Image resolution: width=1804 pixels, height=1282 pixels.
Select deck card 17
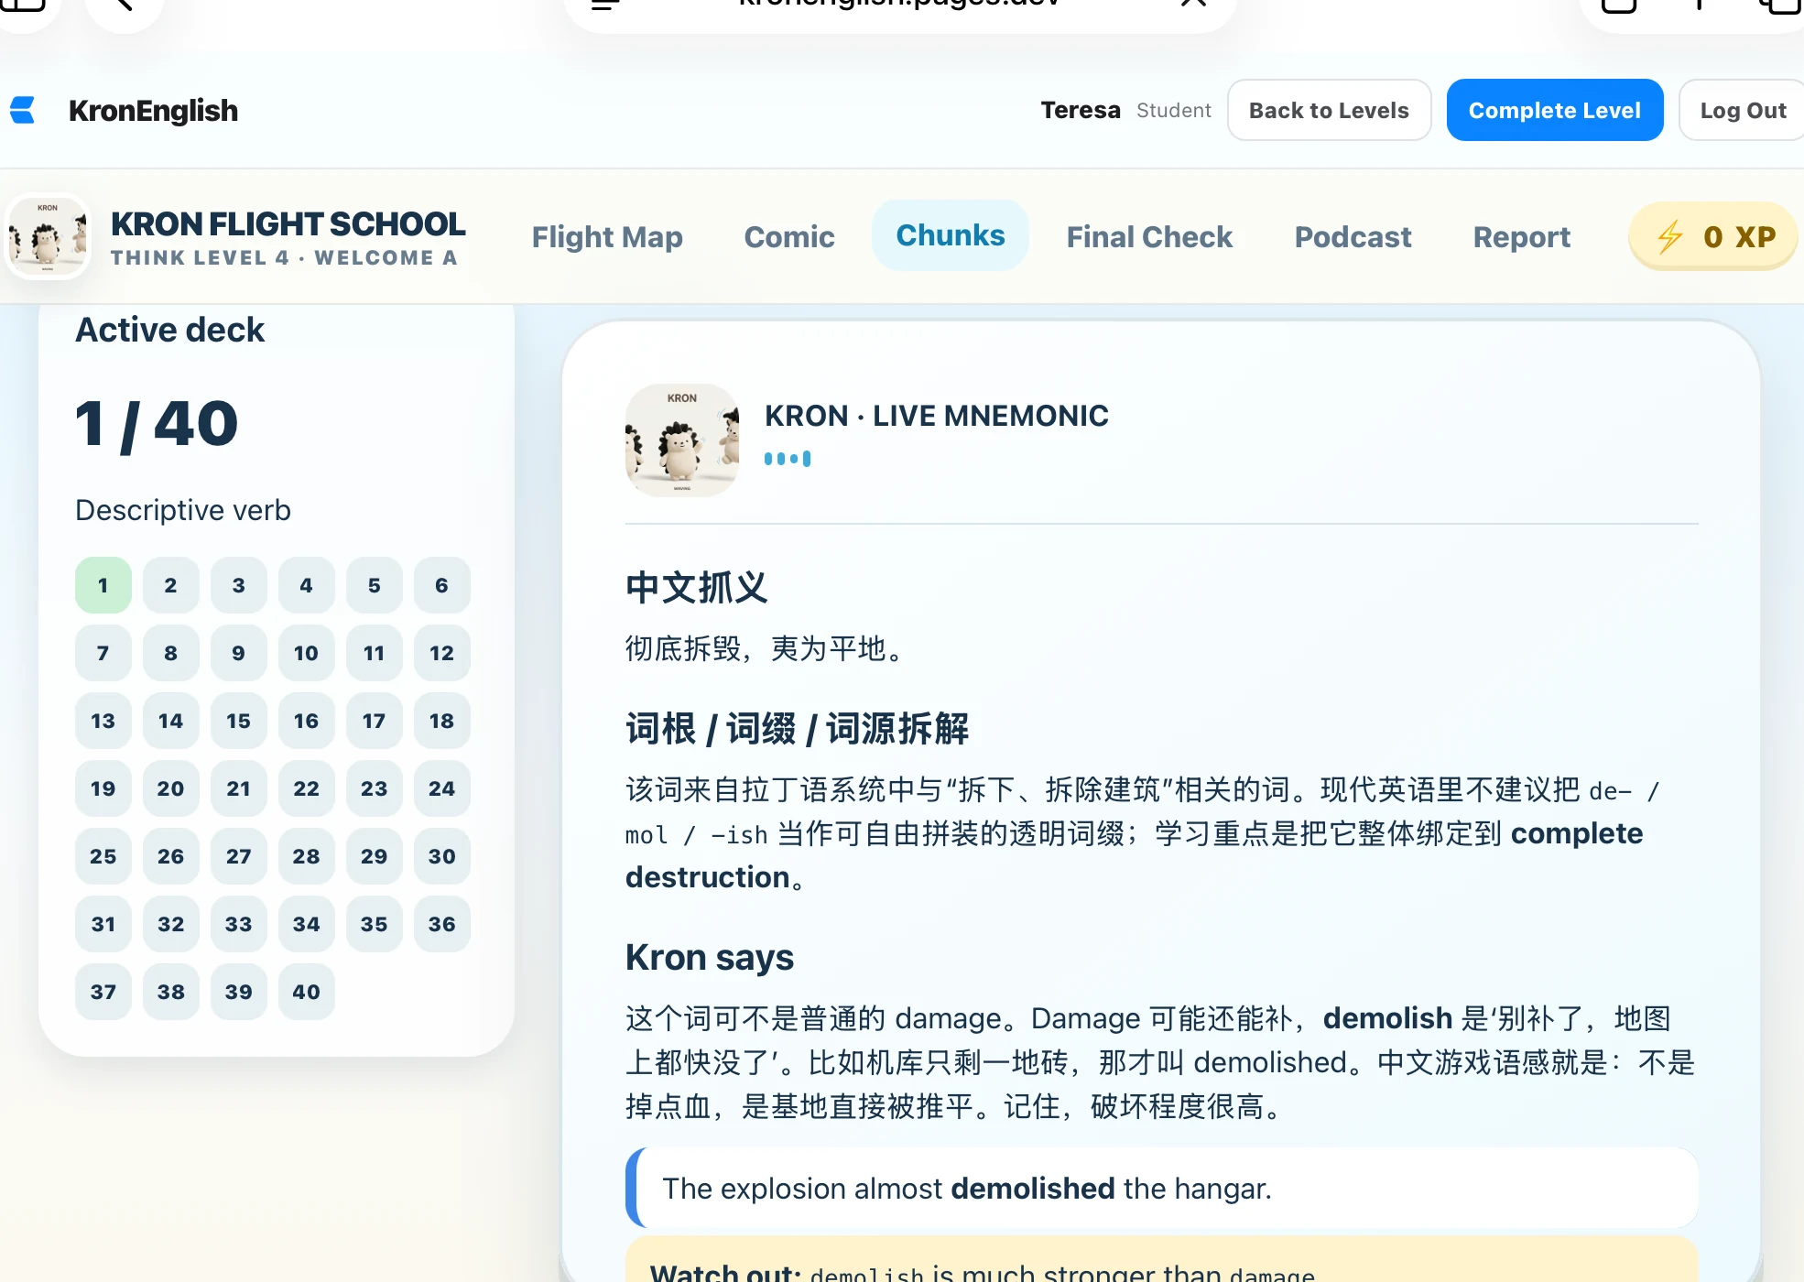point(375,721)
